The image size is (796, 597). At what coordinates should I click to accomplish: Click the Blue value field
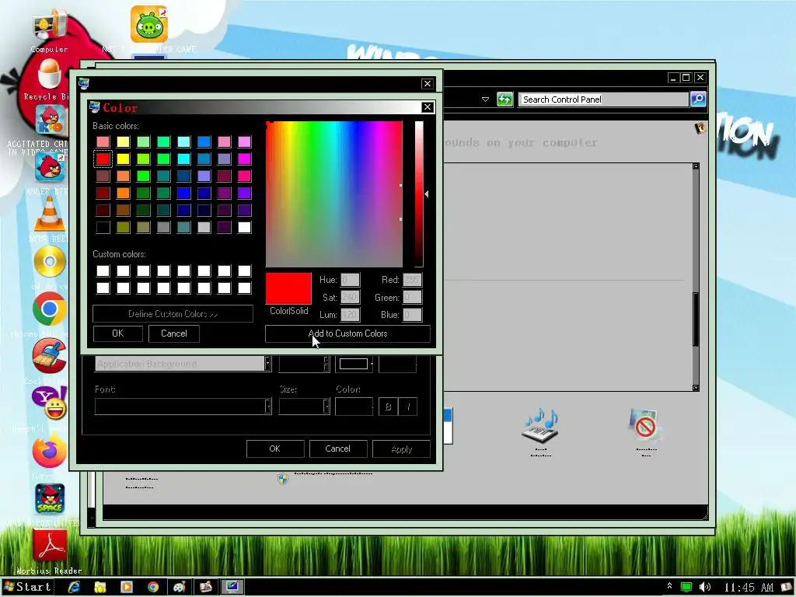[x=412, y=315]
